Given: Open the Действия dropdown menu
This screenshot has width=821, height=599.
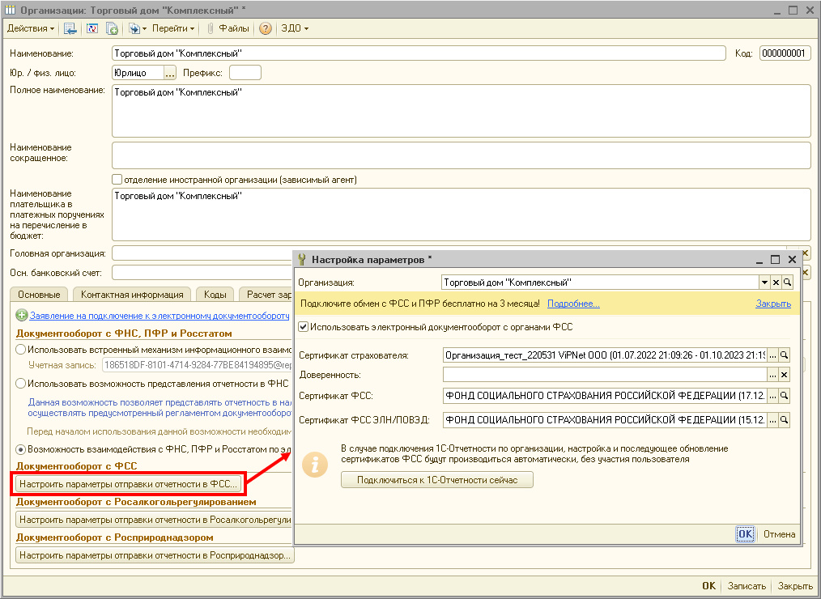Looking at the screenshot, I should click(31, 28).
